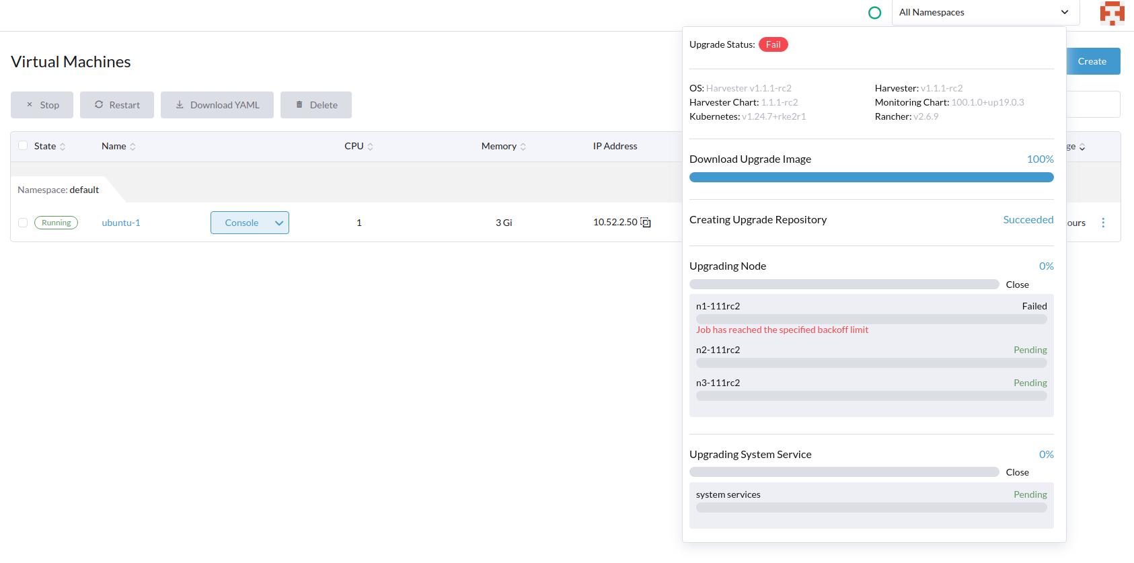The image size is (1134, 563).
Task: Click the Namespace: default group tab
Action: pyautogui.click(x=59, y=190)
